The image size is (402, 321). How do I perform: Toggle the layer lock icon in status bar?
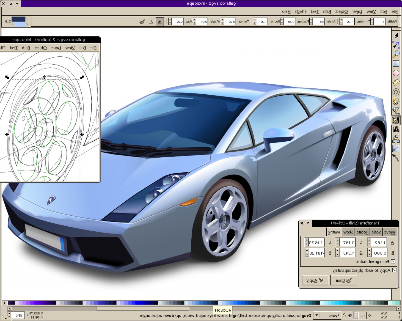tap(344, 315)
